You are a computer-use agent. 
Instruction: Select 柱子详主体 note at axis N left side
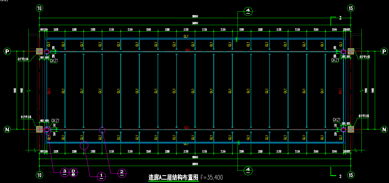click(x=26, y=117)
